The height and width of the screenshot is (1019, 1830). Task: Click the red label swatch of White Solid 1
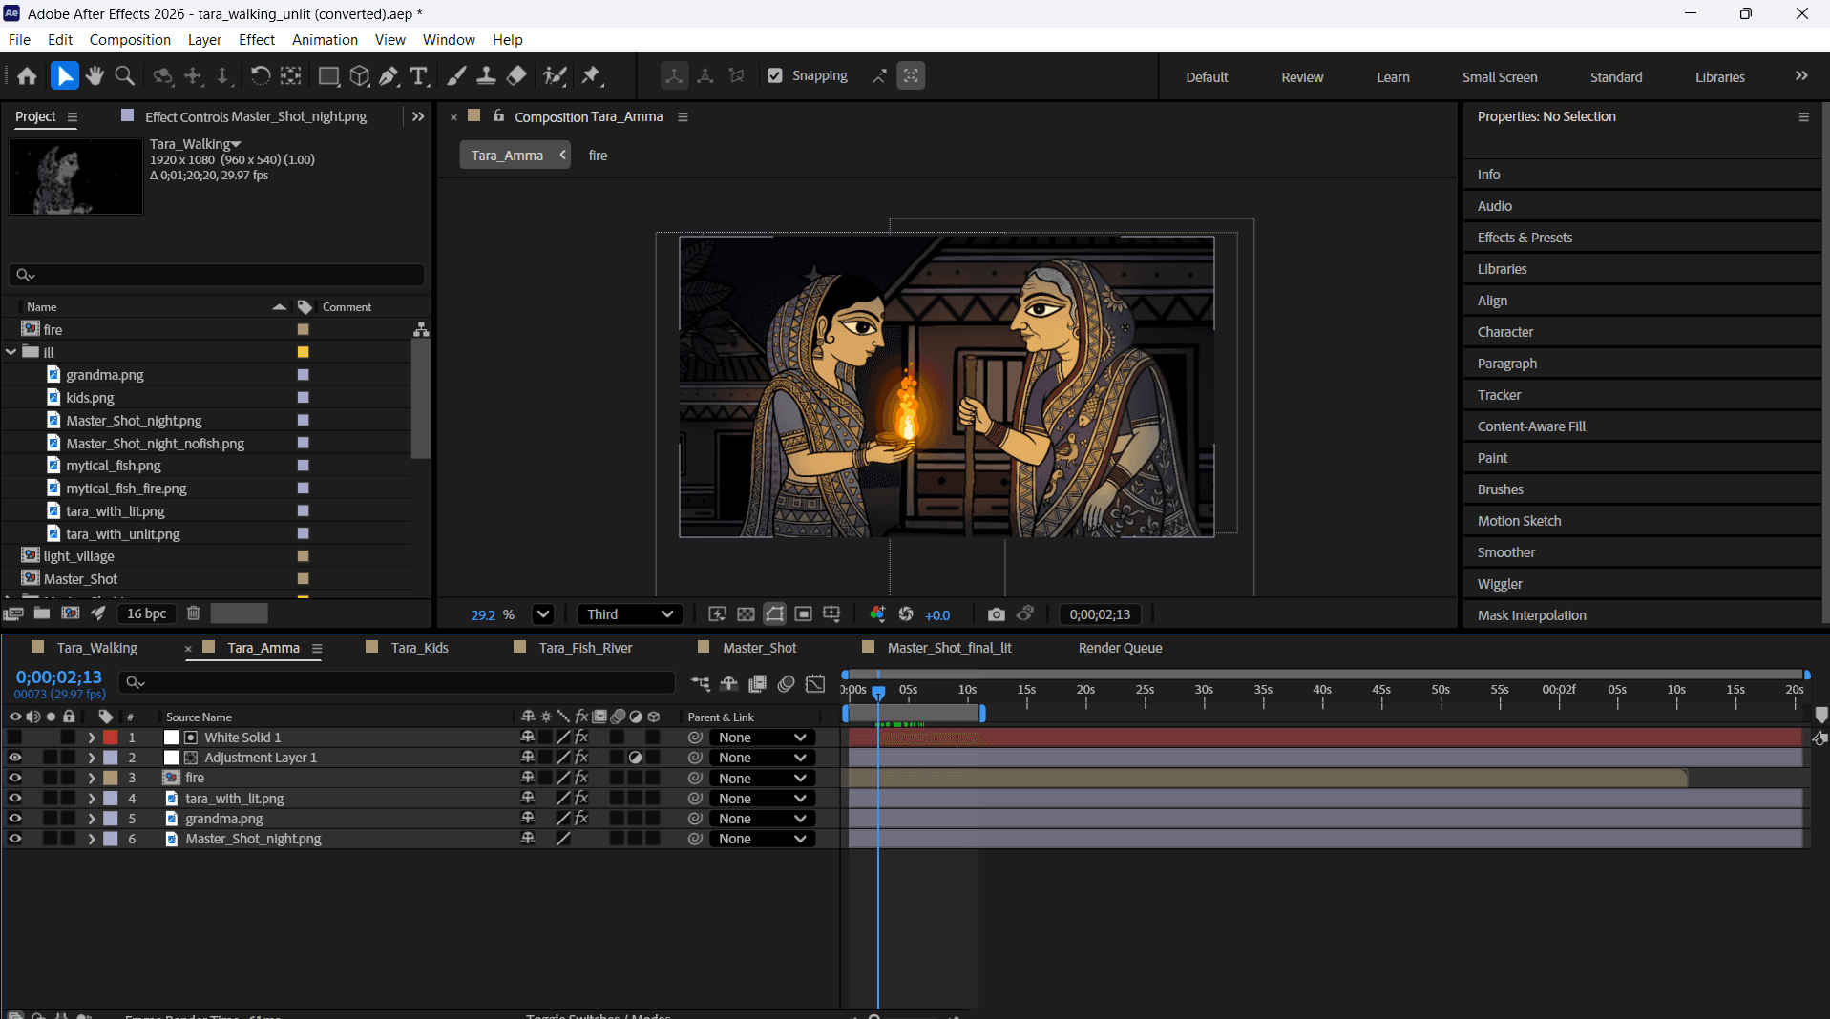(111, 738)
